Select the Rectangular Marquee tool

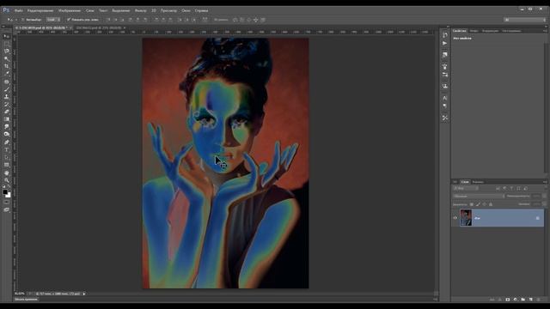6,44
